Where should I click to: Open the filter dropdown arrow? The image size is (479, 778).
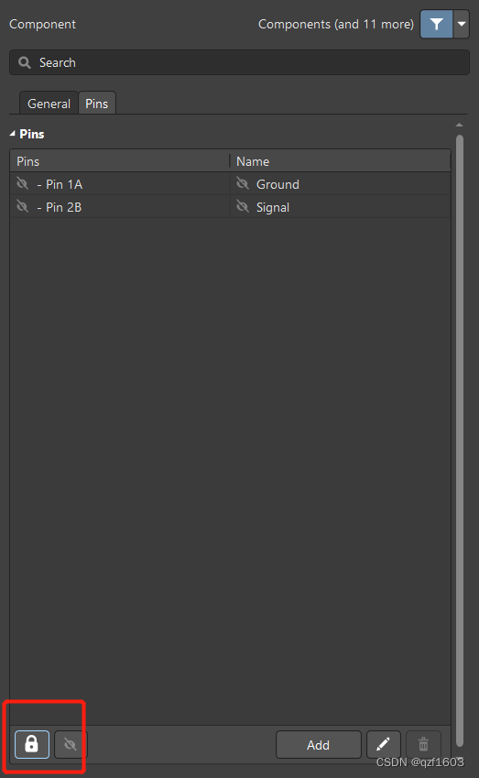pos(462,24)
